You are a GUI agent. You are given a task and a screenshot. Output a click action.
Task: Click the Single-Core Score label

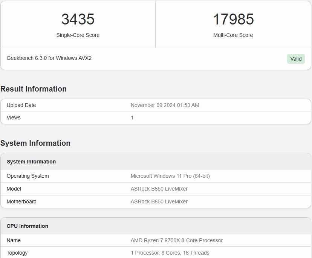tap(78, 35)
